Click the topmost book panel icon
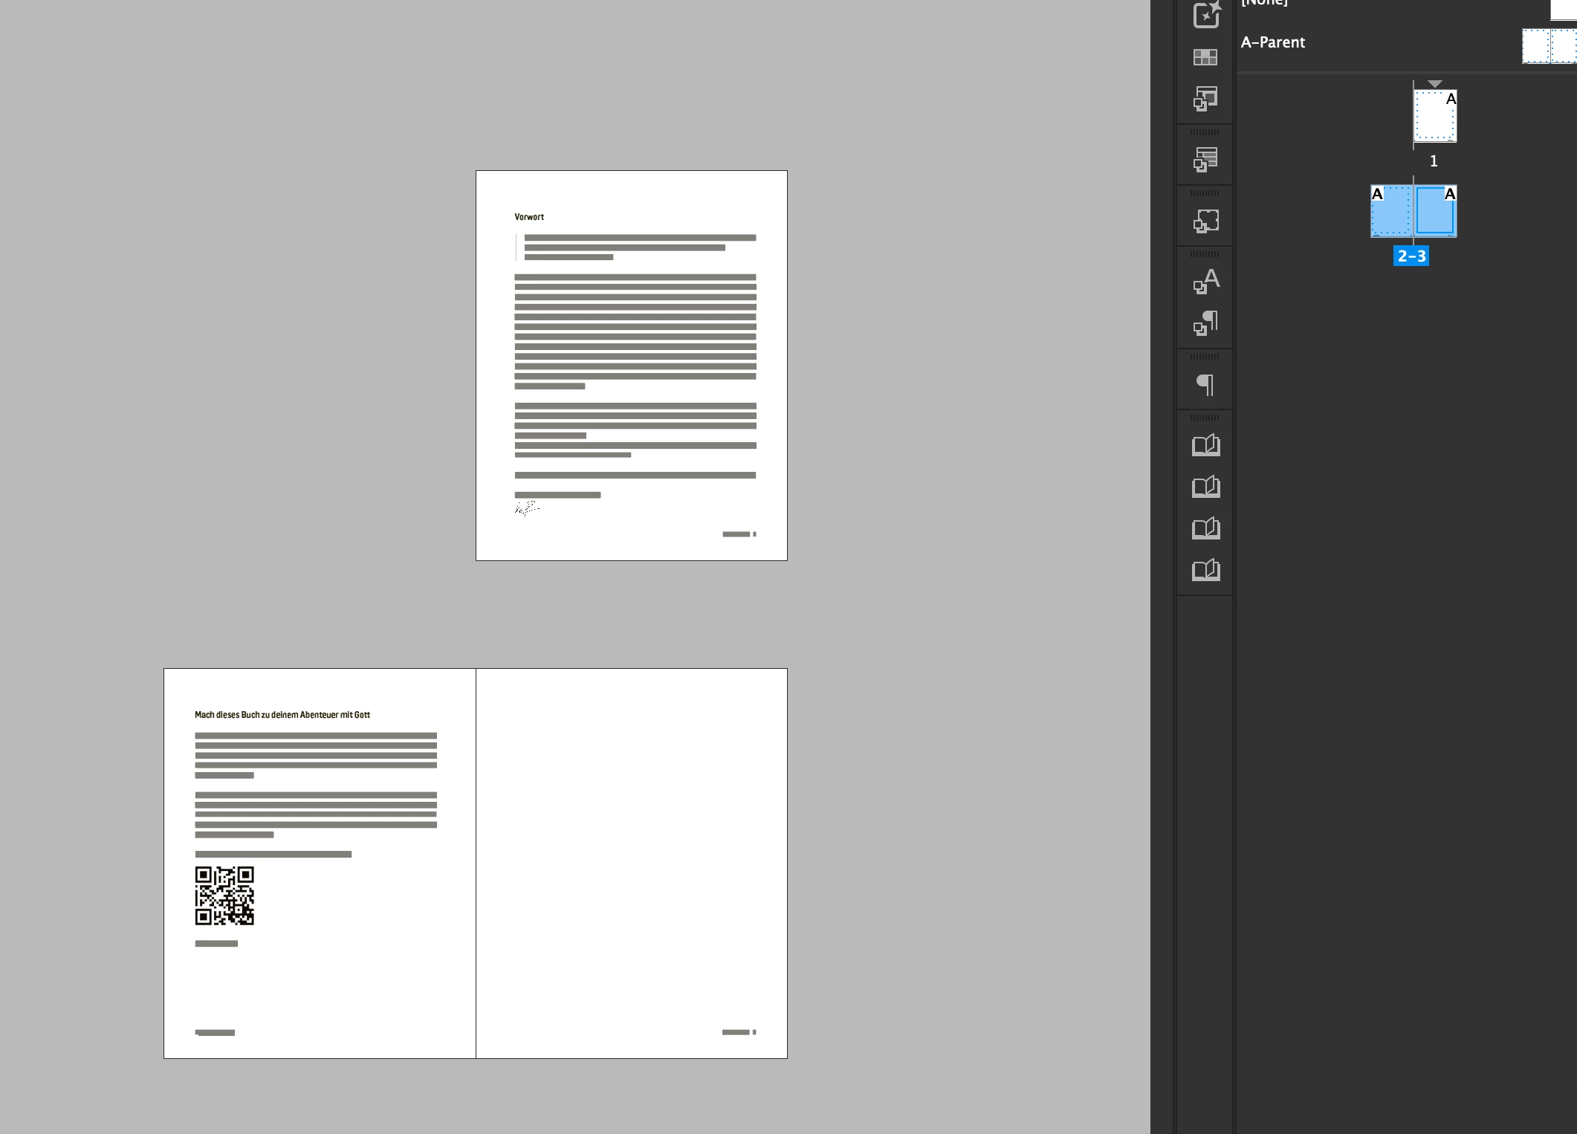 pyautogui.click(x=1205, y=445)
